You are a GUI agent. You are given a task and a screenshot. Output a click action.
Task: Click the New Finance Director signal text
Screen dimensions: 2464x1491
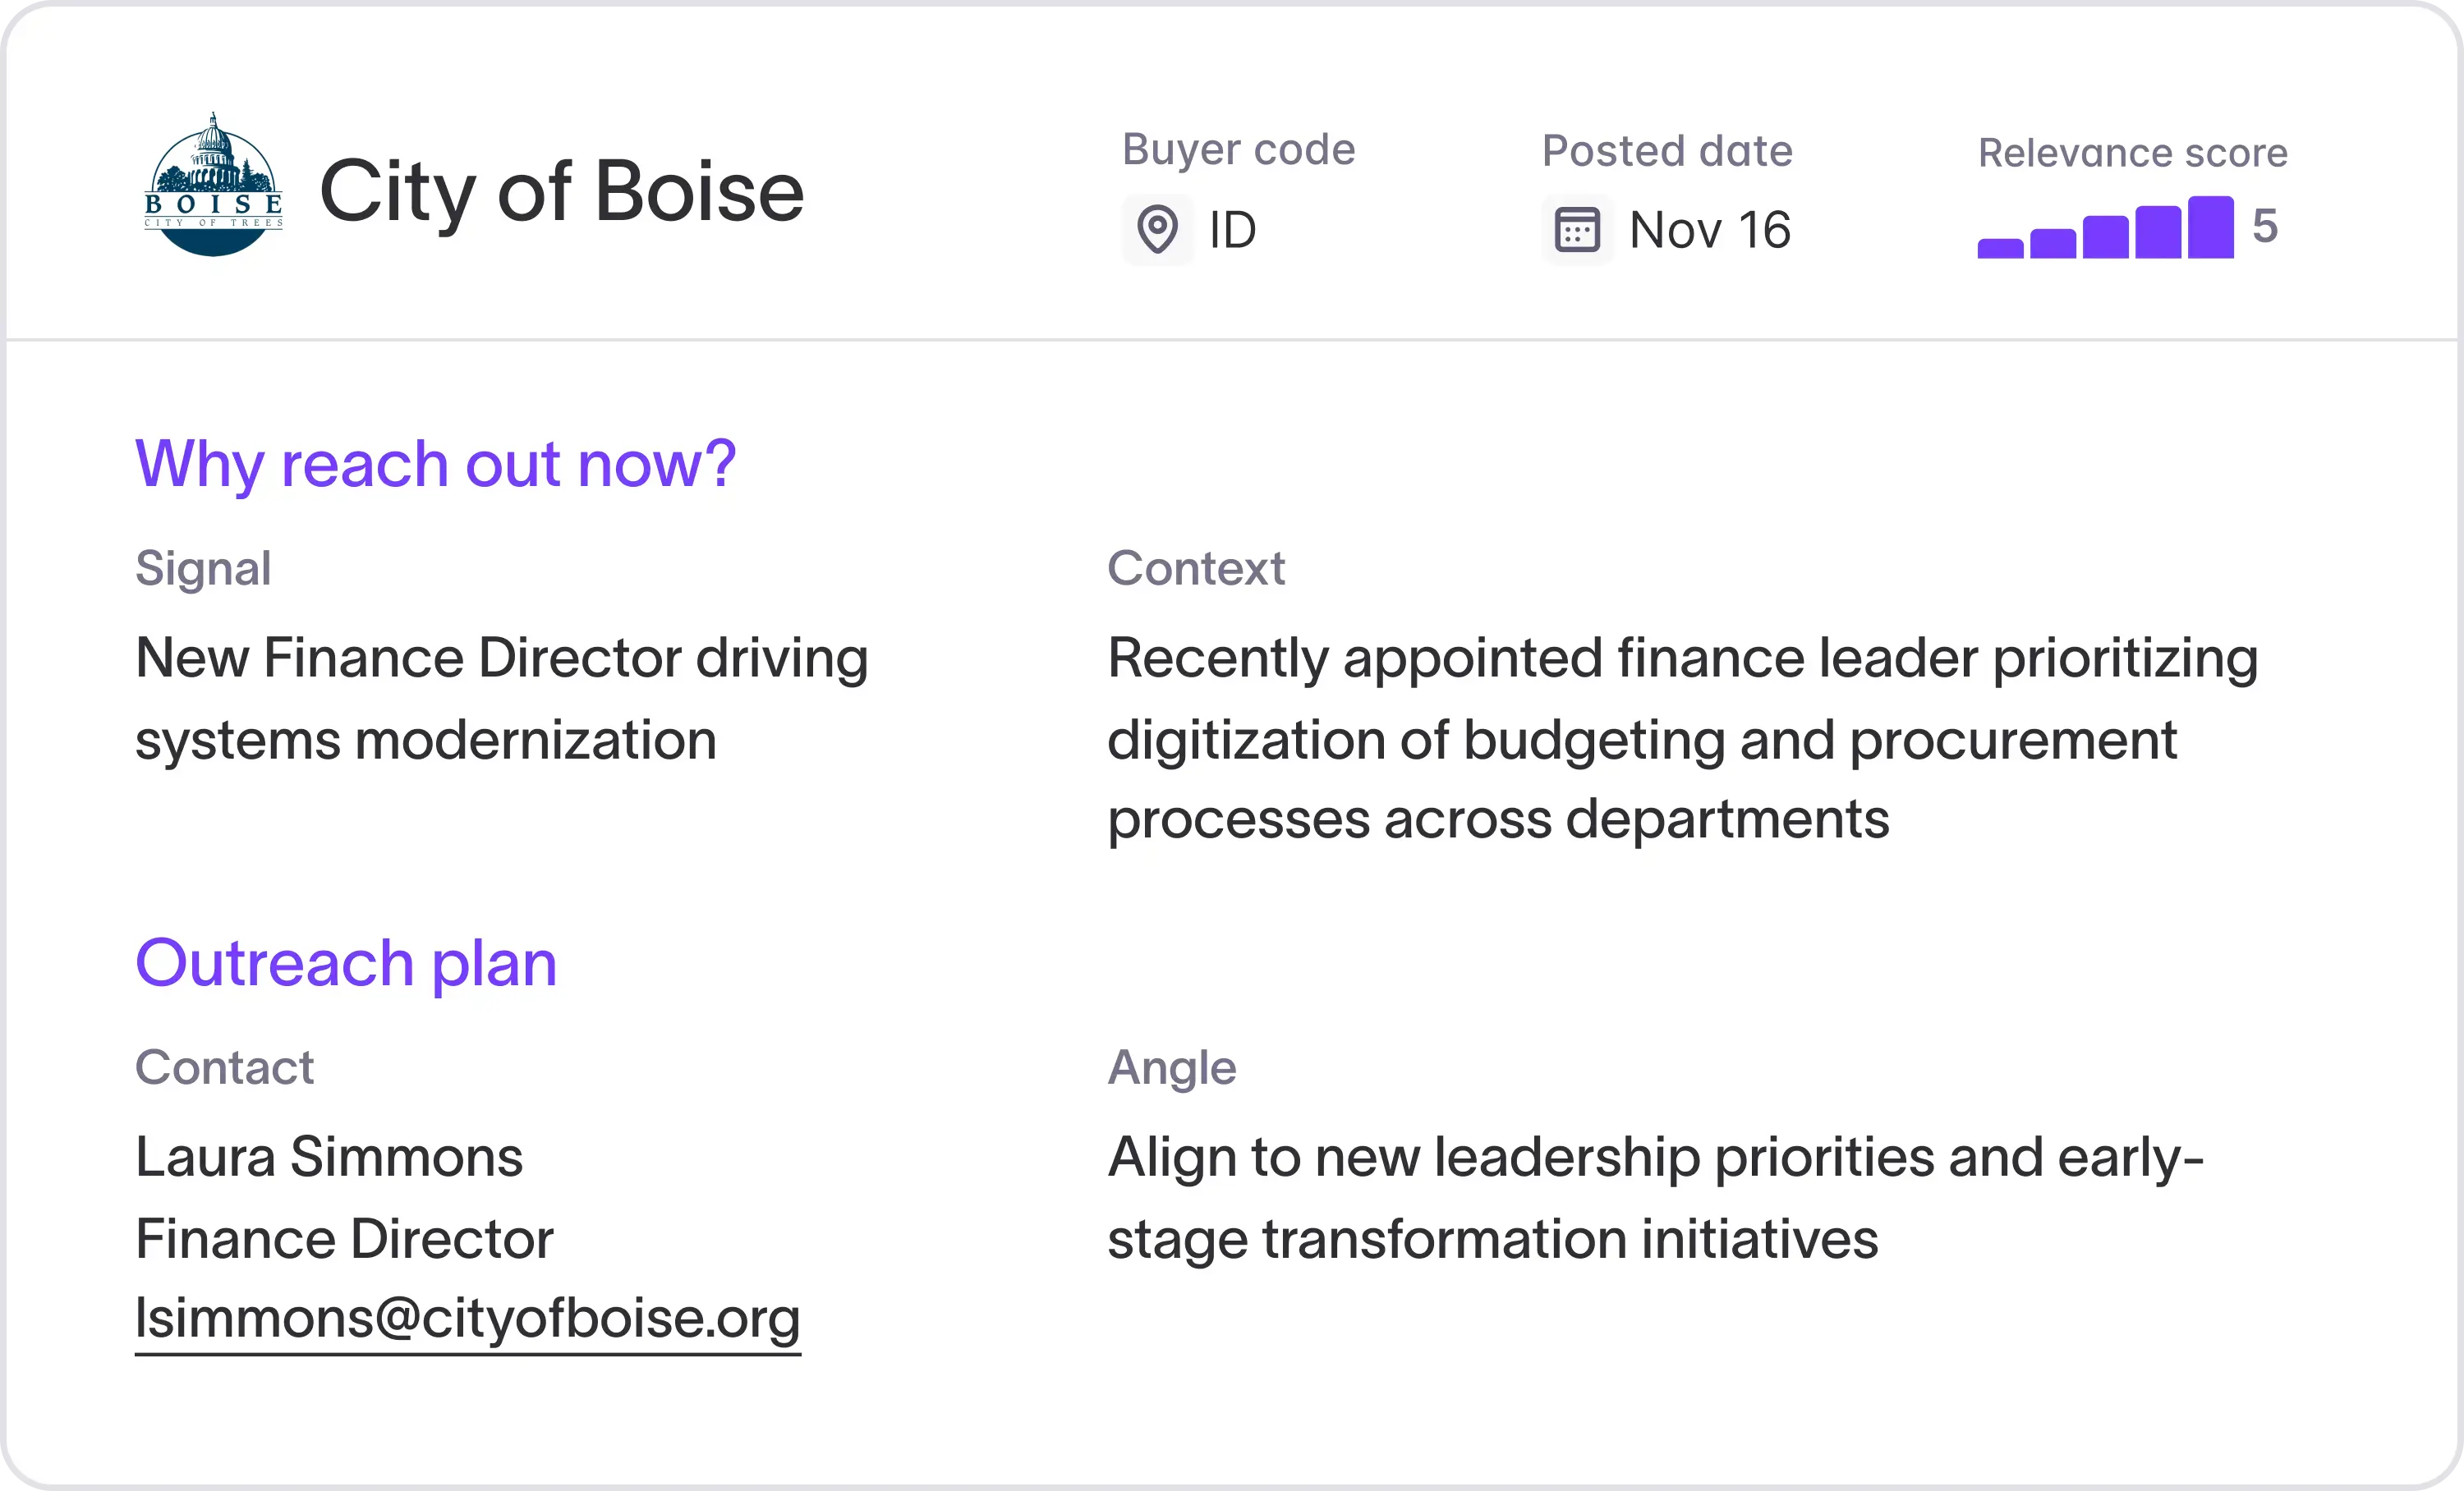point(501,700)
